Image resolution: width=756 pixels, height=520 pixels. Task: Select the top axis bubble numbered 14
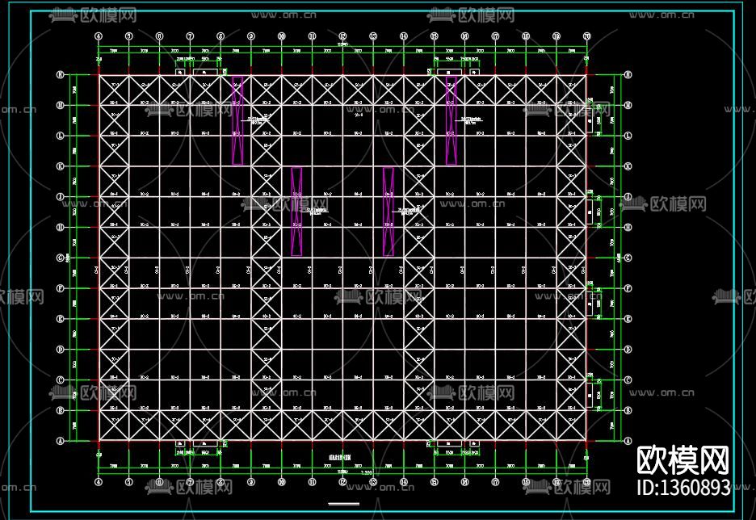pyautogui.click(x=404, y=36)
